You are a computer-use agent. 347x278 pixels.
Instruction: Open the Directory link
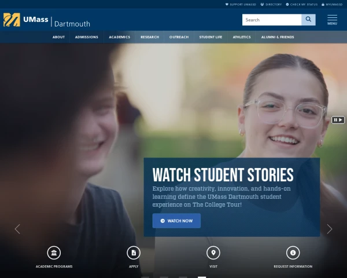(271, 5)
